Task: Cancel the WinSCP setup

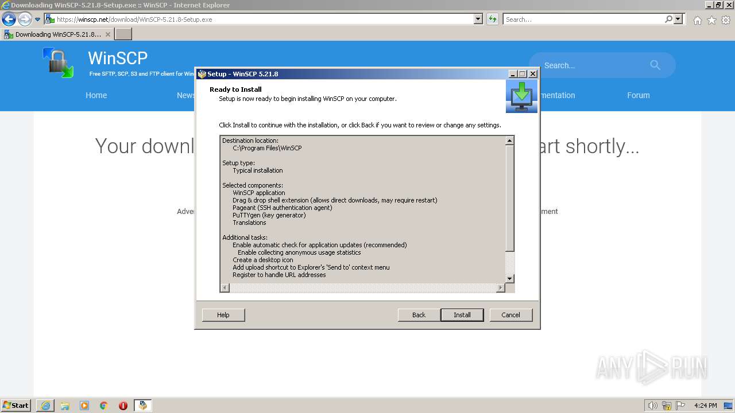Action: coord(510,315)
